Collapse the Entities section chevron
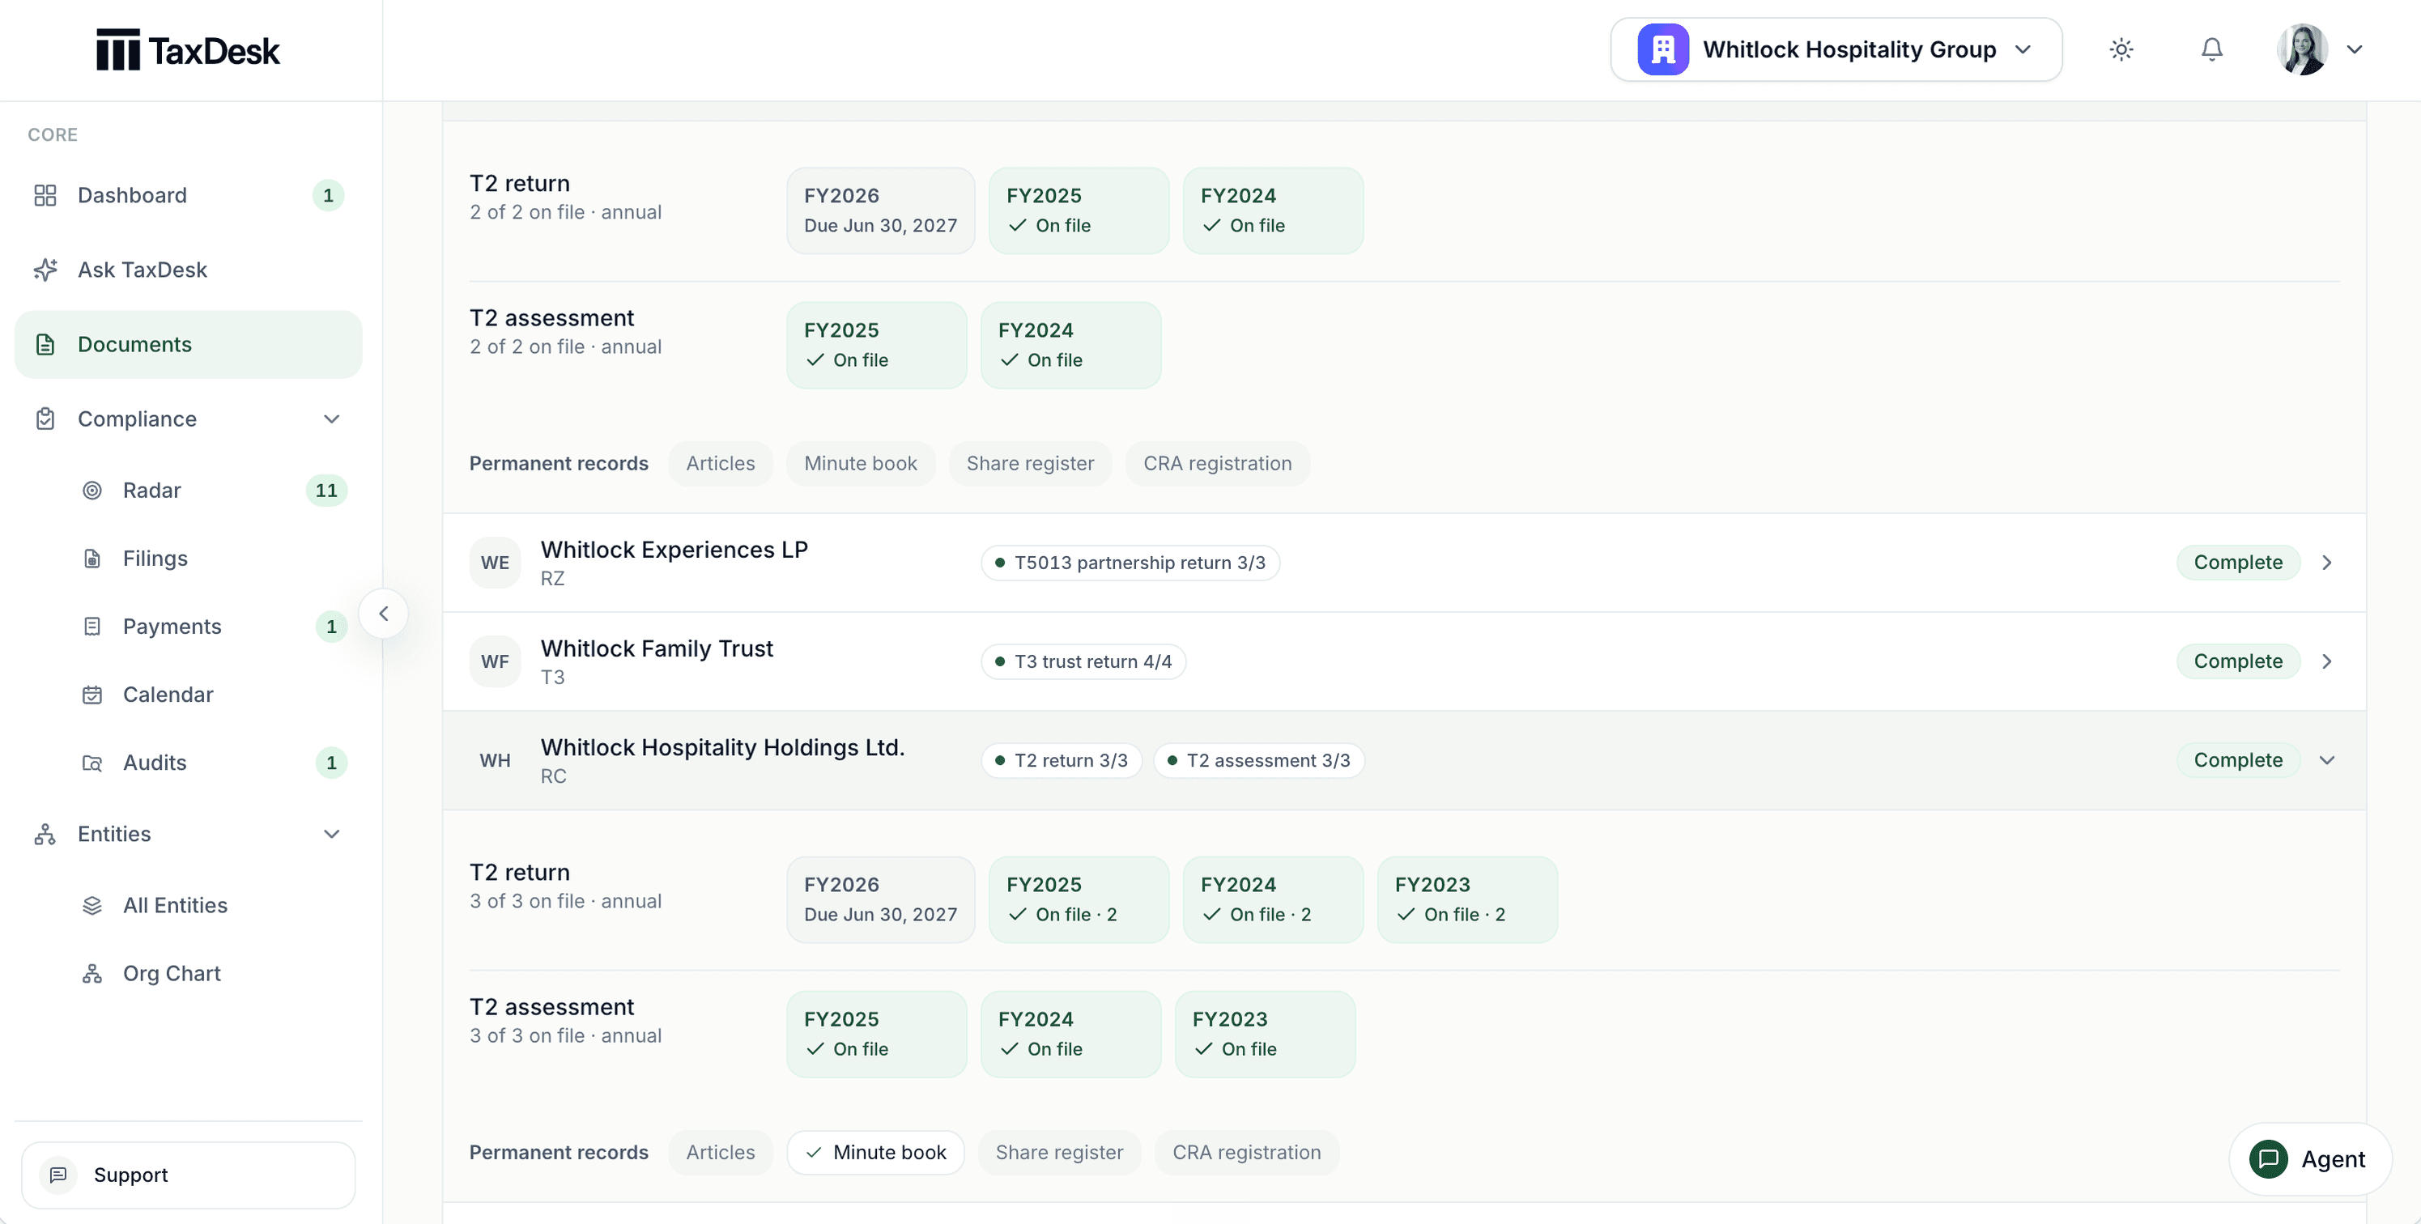Image resolution: width=2421 pixels, height=1224 pixels. tap(332, 834)
